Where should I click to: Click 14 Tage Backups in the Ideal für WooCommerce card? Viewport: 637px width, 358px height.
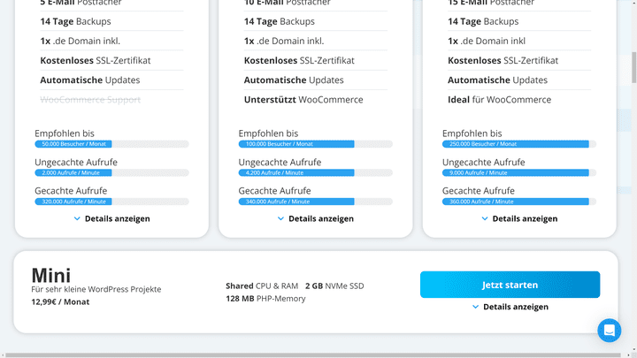click(x=483, y=21)
